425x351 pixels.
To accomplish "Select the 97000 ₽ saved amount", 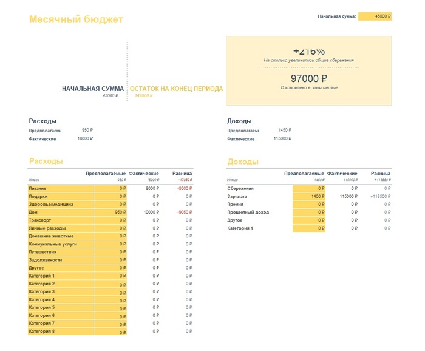I will (309, 78).
